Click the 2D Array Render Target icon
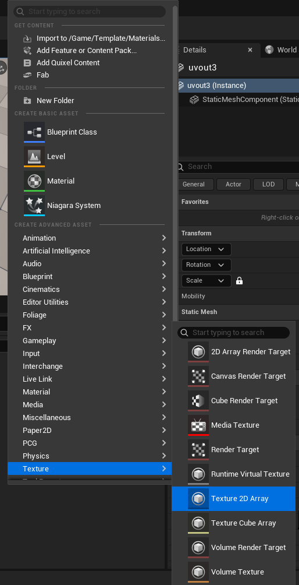The width and height of the screenshot is (299, 585). click(198, 352)
